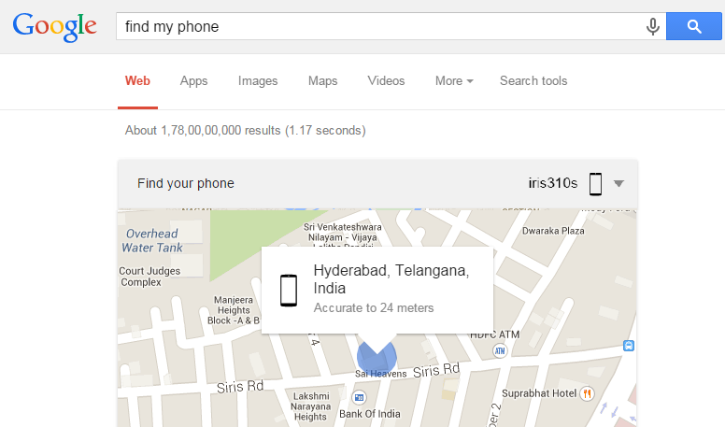This screenshot has height=427, width=725.
Task: Open Search tools
Action: [x=533, y=81]
